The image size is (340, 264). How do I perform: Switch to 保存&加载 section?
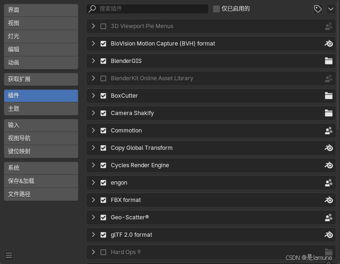pos(41,181)
